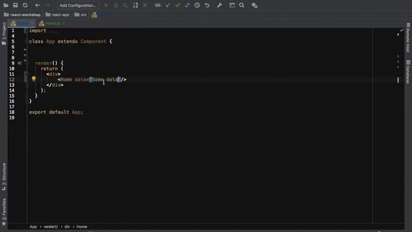Switch to the Home.js editor tab
Screen dimensions: 412x232
point(50,23)
